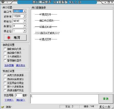Click the 串口开灯成功 line in receive area
This screenshot has height=109, width=114.
point(47,21)
